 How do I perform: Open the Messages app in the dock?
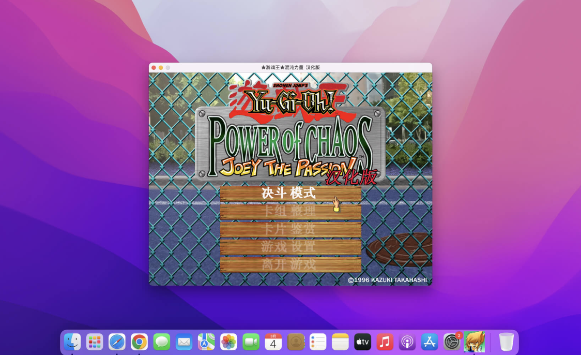[x=162, y=342]
